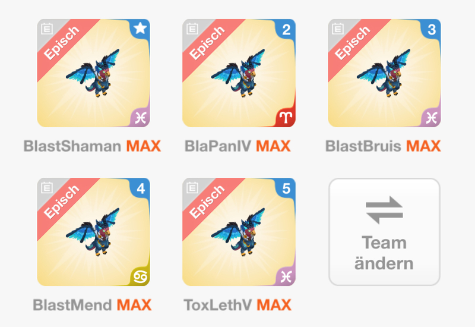
Task: Click the note icon on BlastBruis card
Action: [x=337, y=29]
